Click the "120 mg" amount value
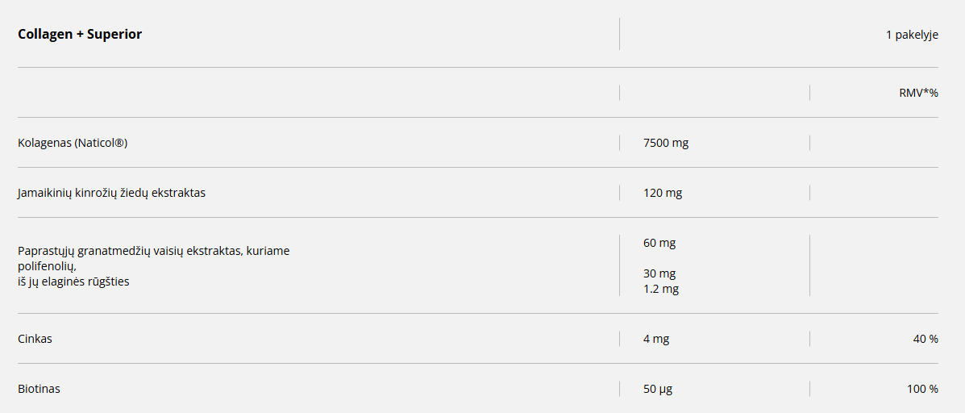This screenshot has height=413, width=965. [663, 193]
